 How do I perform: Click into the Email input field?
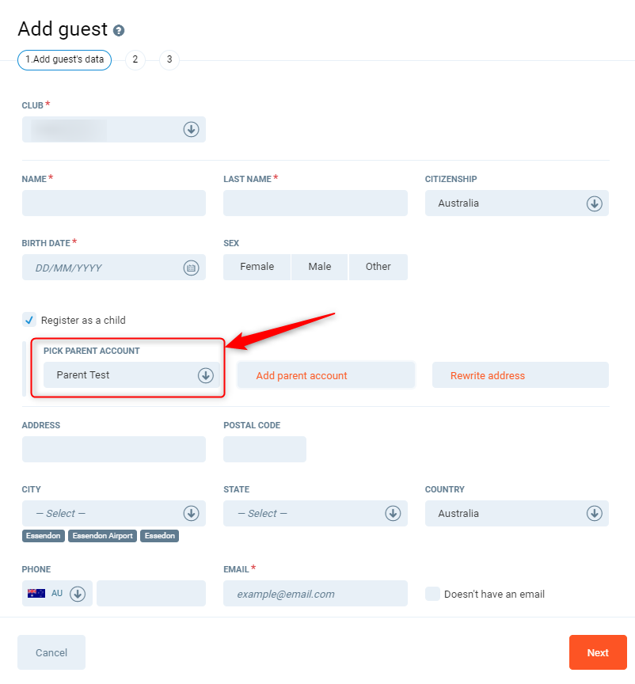315,594
